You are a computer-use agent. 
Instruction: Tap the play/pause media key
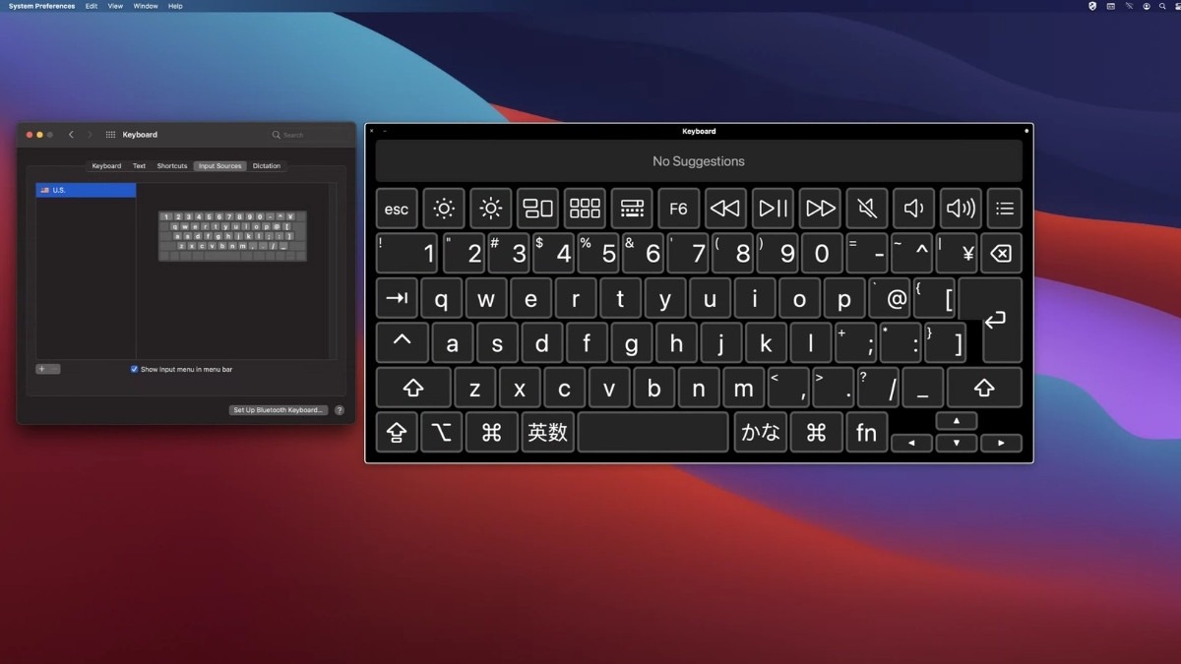coord(773,209)
